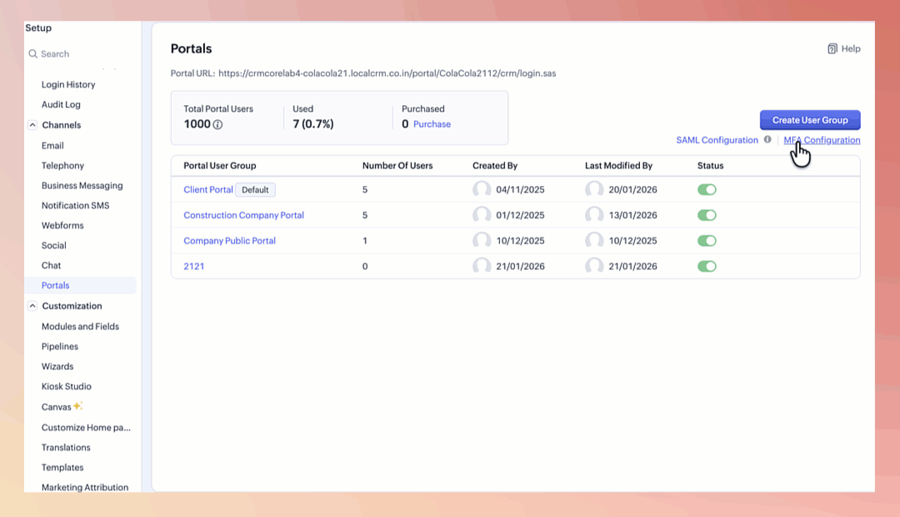Disable the Client Portal status toggle

pyautogui.click(x=707, y=190)
